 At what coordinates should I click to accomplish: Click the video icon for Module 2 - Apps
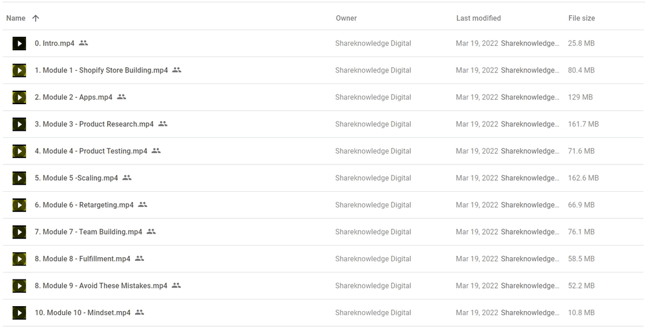point(19,97)
